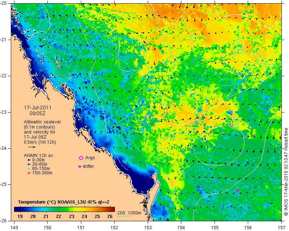Screen dimensions: 289x231
Task: Click the "80-150m" depth label
Action: pos(41,169)
